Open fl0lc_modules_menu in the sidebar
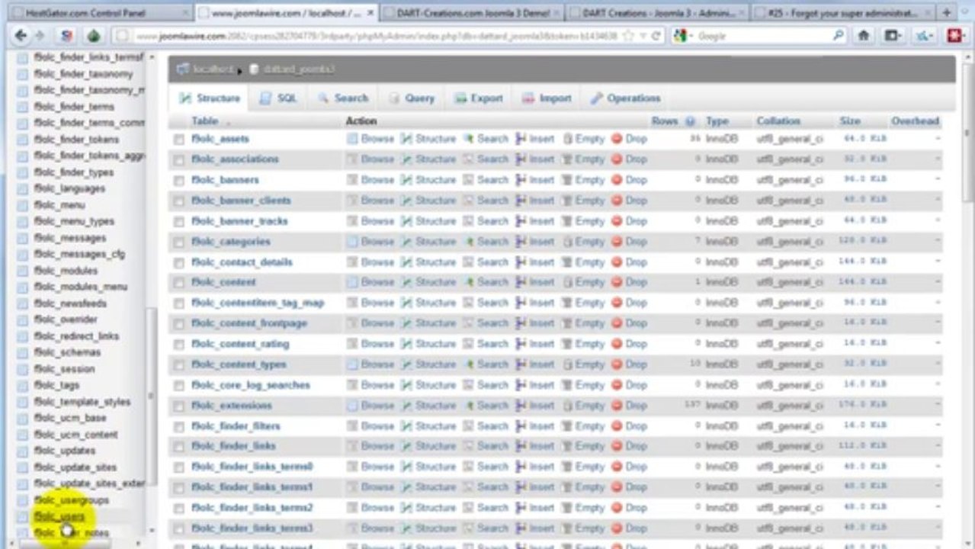975x549 pixels. 81,287
